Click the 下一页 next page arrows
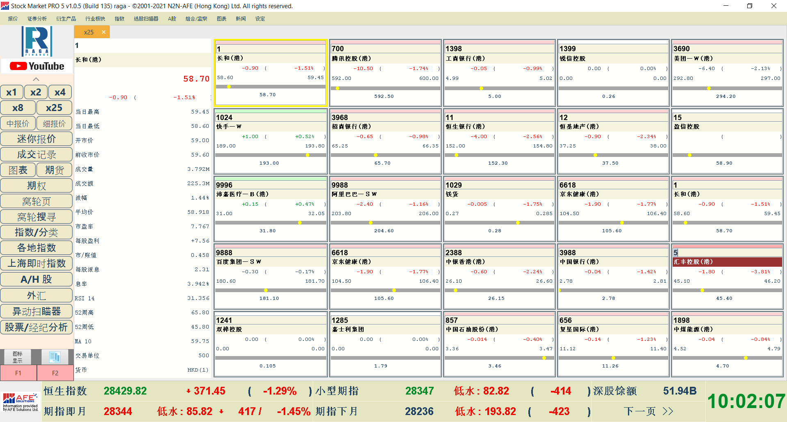Screen dimensions: 787x422 tap(648, 411)
